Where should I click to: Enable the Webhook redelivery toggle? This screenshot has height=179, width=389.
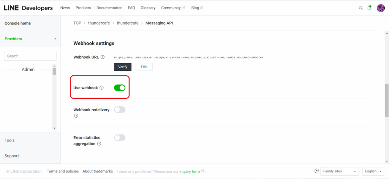tap(120, 110)
